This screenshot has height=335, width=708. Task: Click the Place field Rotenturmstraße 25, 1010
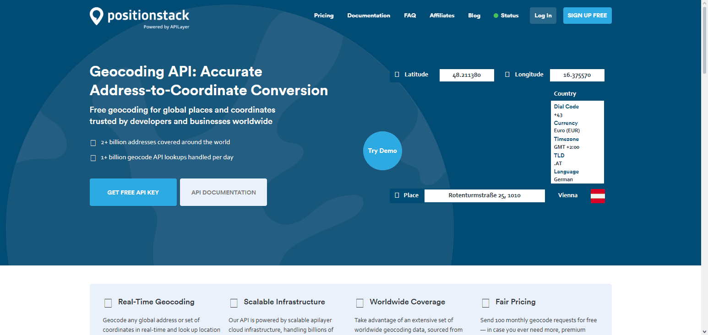tap(485, 195)
